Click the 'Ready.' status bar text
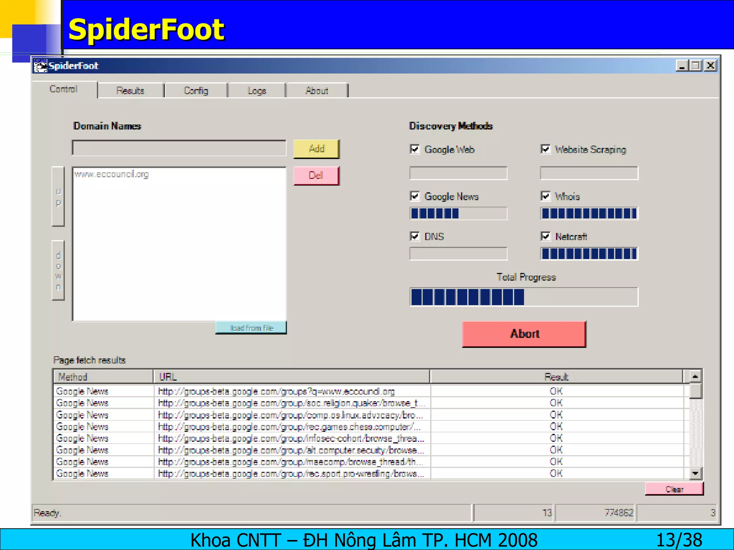 tap(48, 513)
